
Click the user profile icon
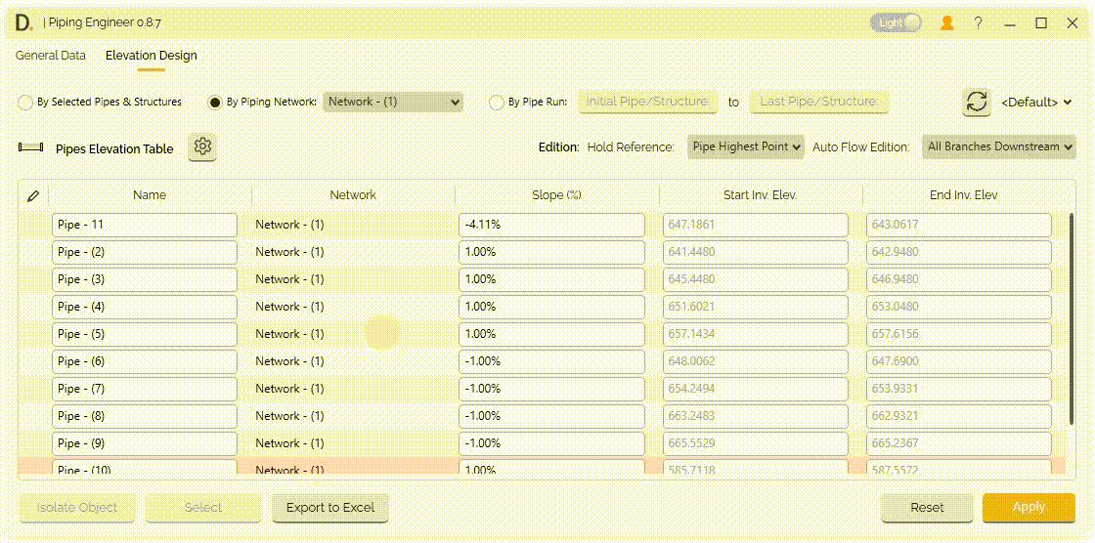click(x=946, y=22)
